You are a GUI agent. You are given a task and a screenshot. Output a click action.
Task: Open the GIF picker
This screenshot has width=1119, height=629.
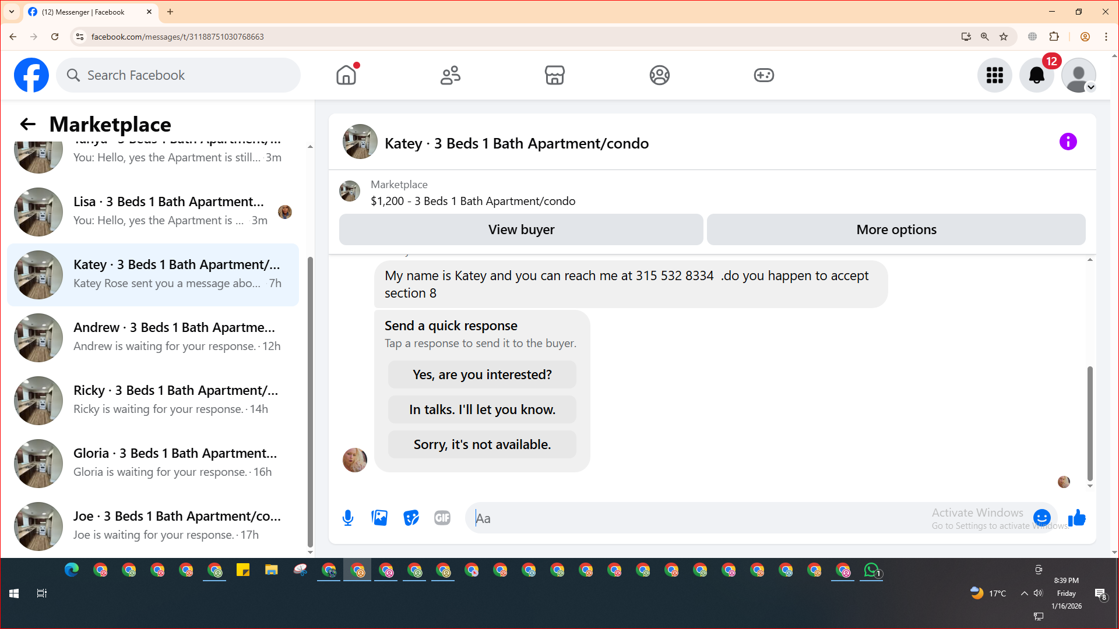click(x=442, y=518)
